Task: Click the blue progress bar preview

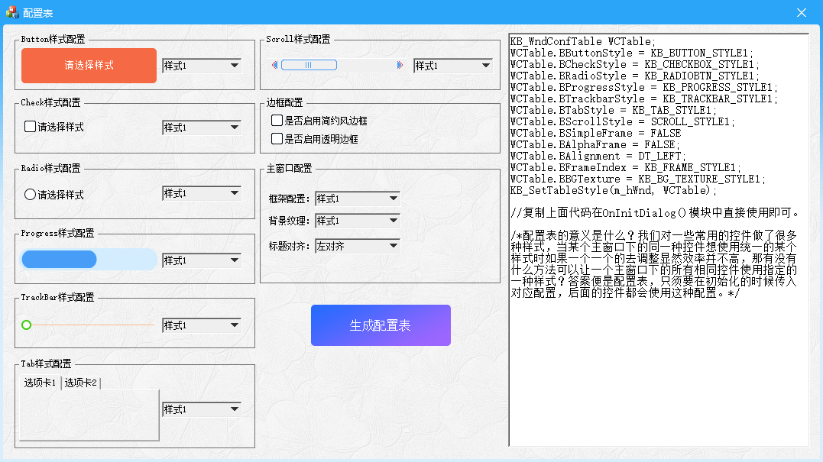Action: pyautogui.click(x=89, y=260)
